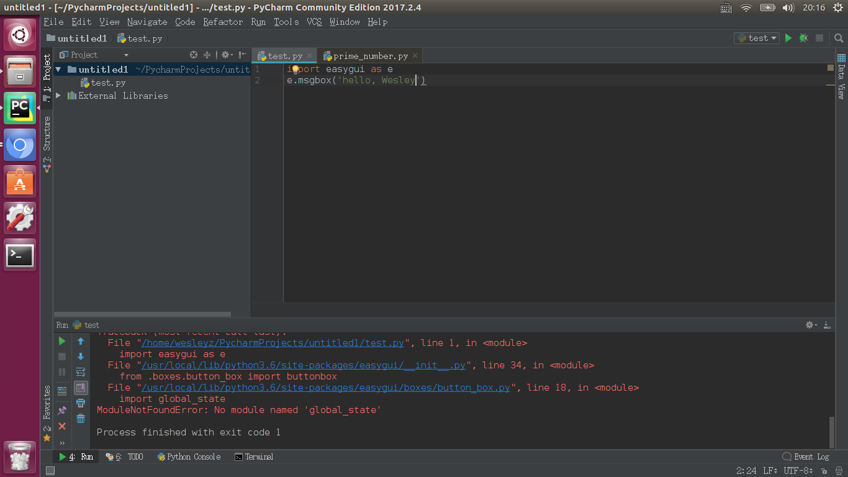This screenshot has width=848, height=477.
Task: Open PyCharm from the Ubuntu launcher
Action: [20, 108]
